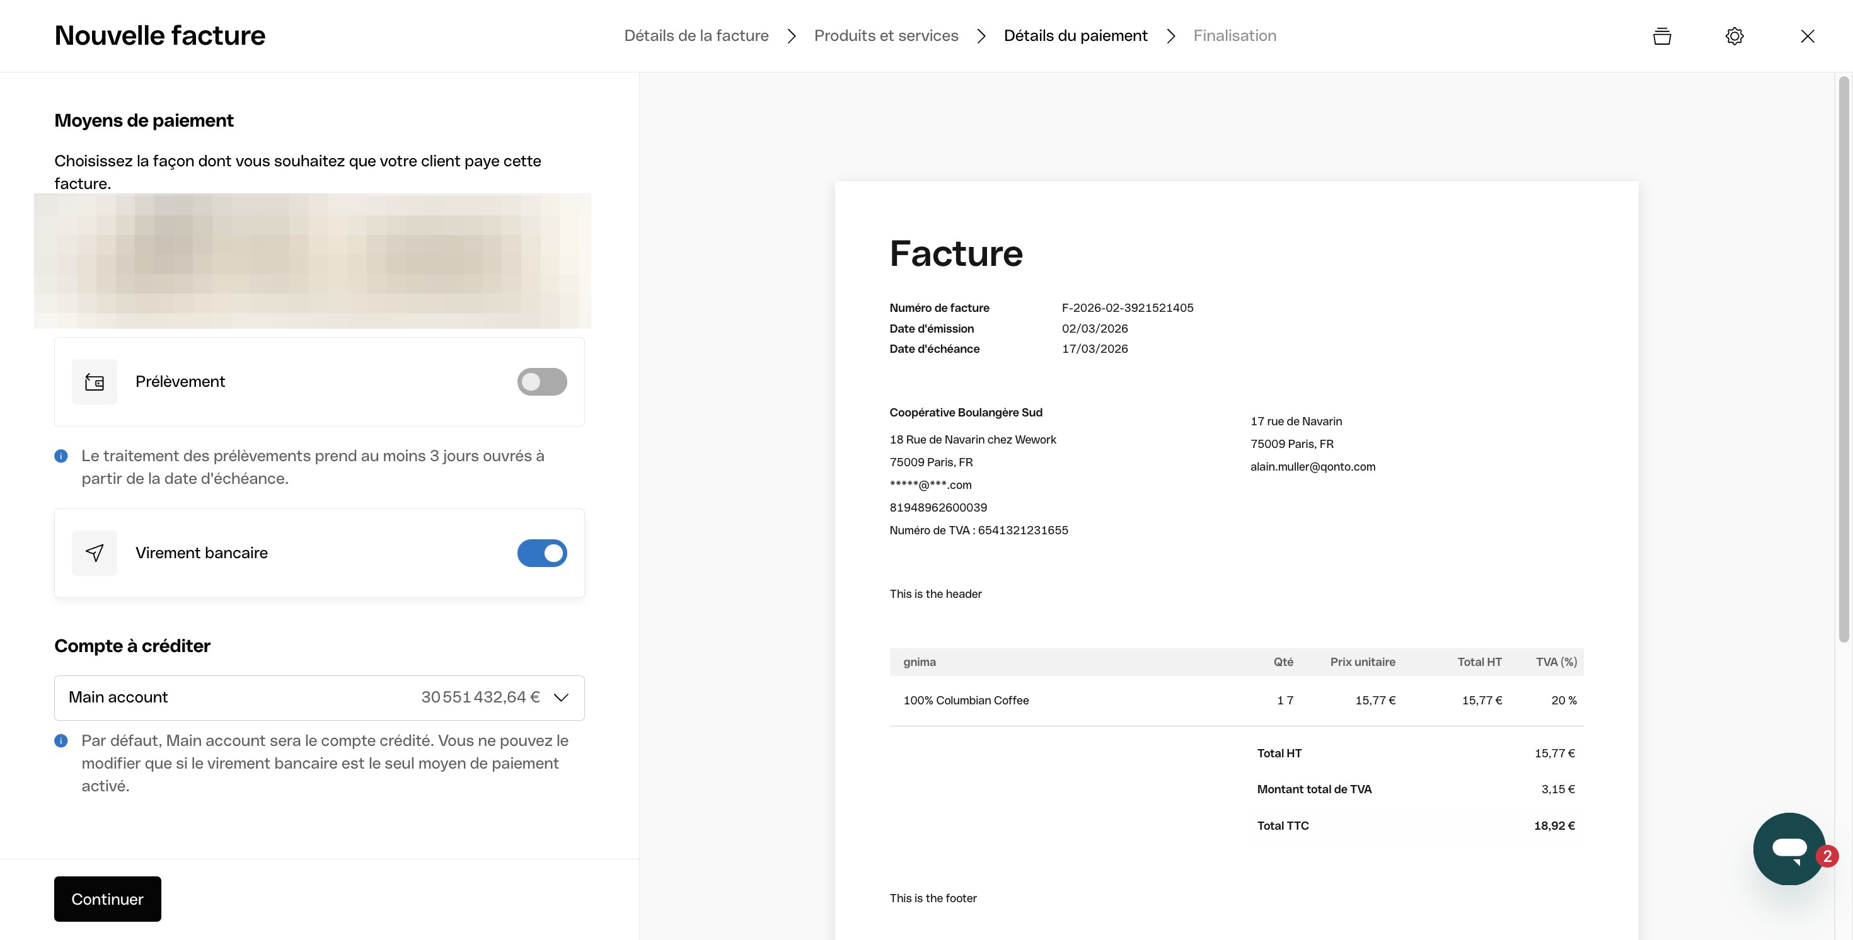Go to Détails de la facture step
This screenshot has height=940, width=1853.
tap(696, 36)
